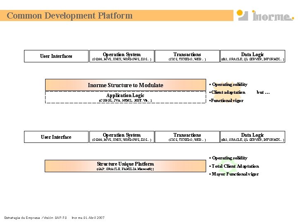This screenshot has height=223, width=298.
Task: Select the 'Common Development Platform' title
Action: click(70, 16)
